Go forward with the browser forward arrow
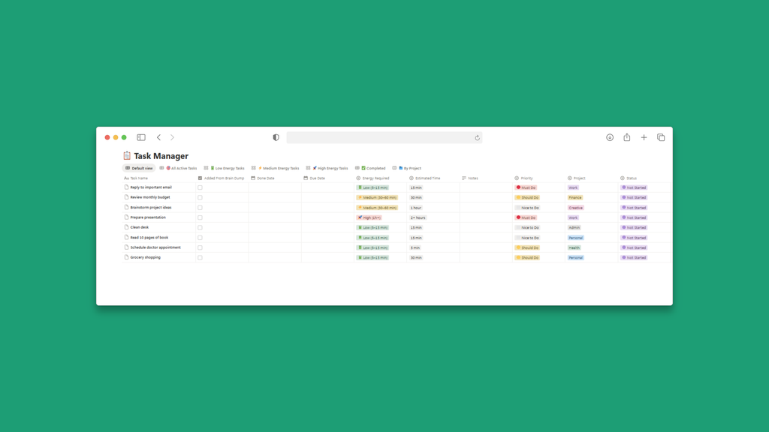 coord(172,138)
